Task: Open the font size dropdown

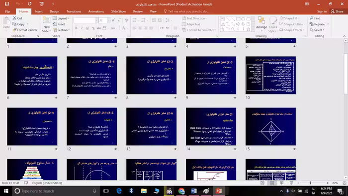Action: tap(108, 20)
